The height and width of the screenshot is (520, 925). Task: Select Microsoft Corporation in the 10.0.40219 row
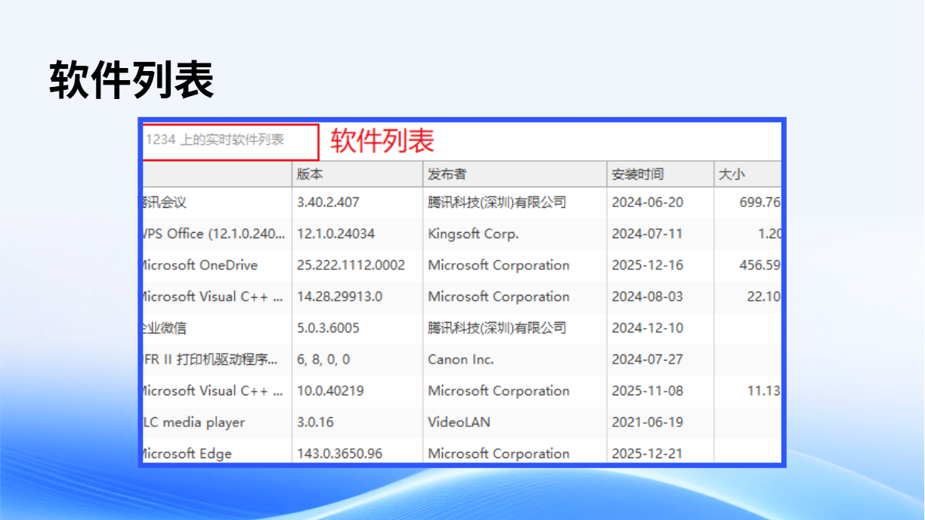tap(499, 391)
